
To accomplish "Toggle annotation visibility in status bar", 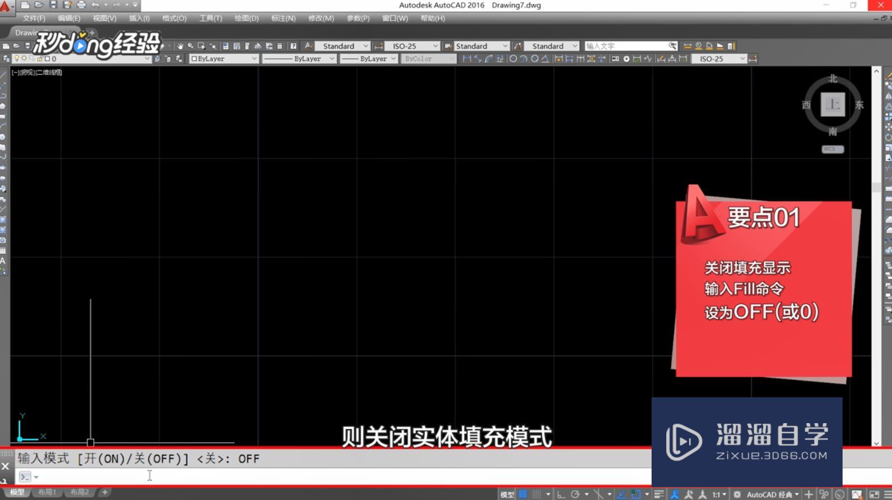I will [x=675, y=494].
